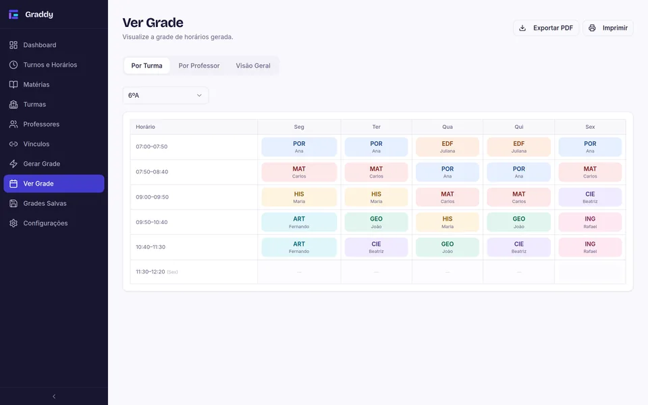Open Dashboard in the sidebar
The image size is (648, 405).
tap(54, 45)
